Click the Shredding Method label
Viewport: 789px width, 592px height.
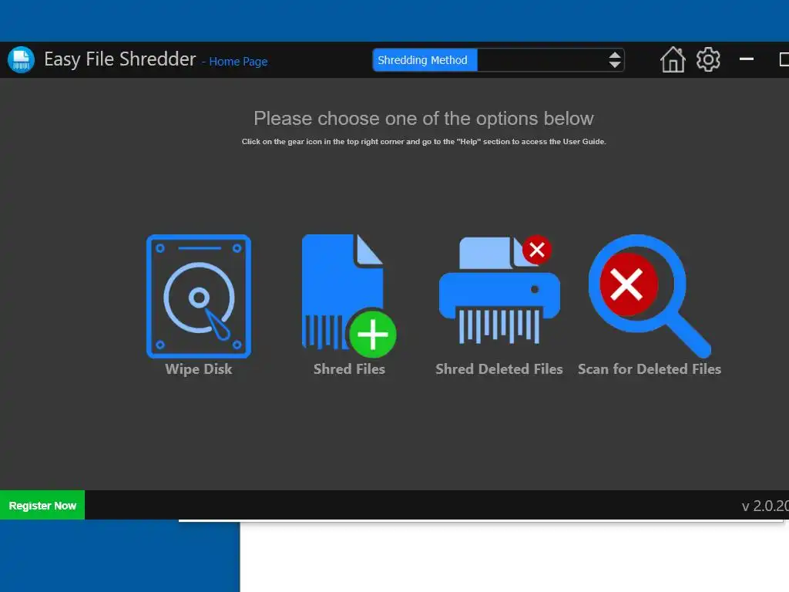point(425,60)
